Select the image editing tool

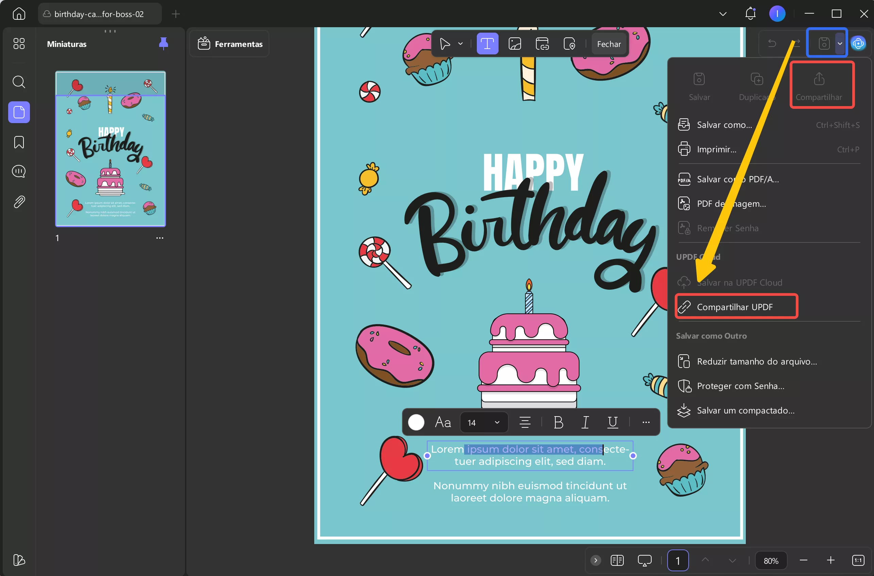(514, 44)
